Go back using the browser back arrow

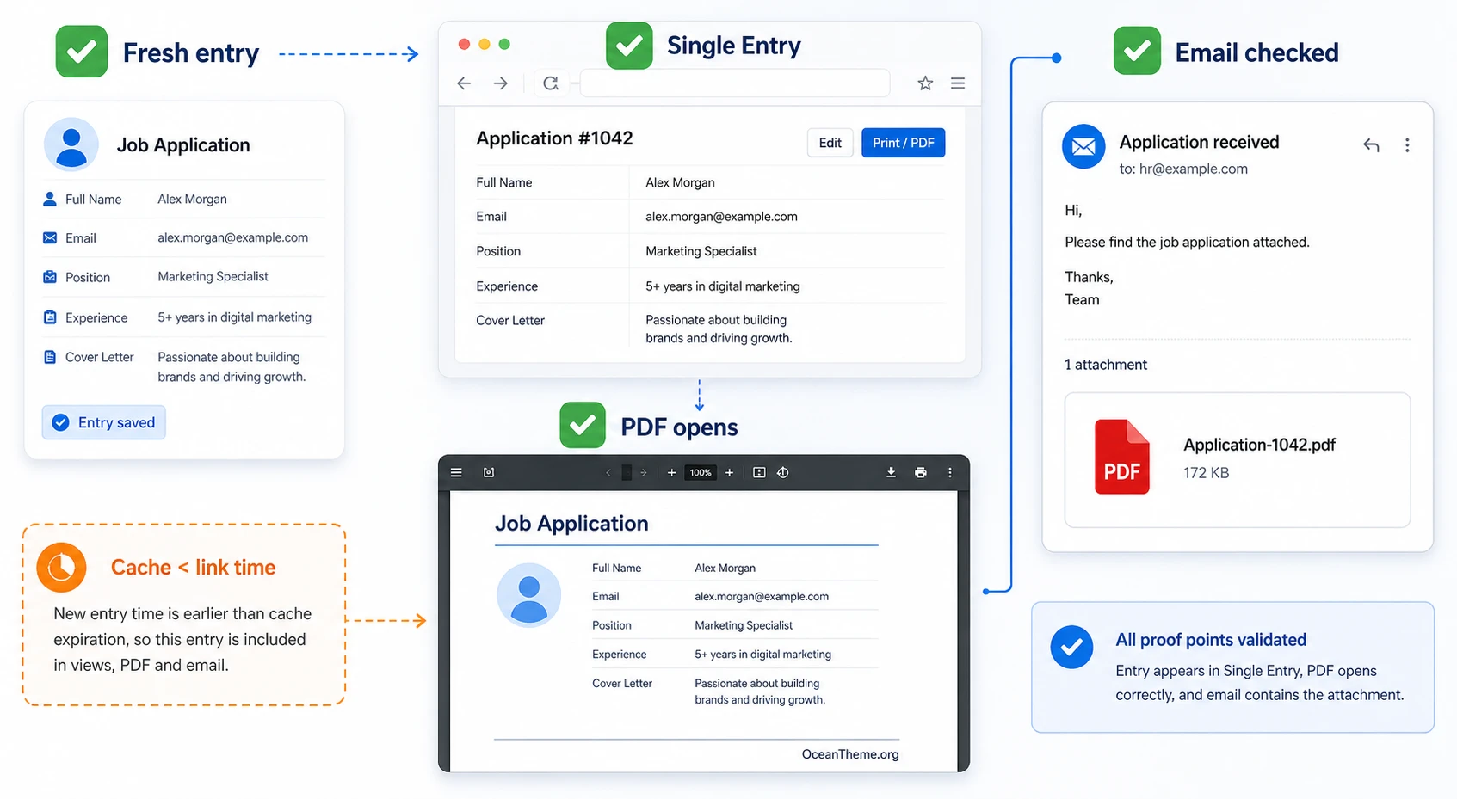pos(464,83)
